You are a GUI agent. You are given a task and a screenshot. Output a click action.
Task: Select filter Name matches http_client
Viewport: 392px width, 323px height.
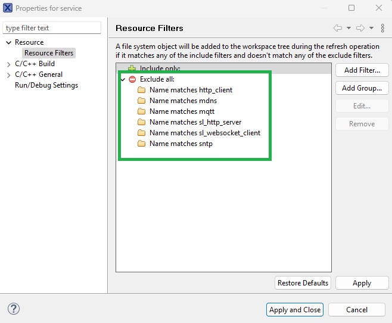click(191, 90)
